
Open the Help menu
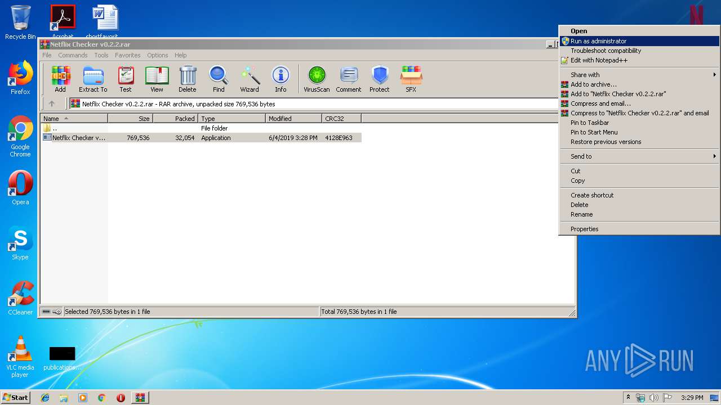[x=180, y=55]
